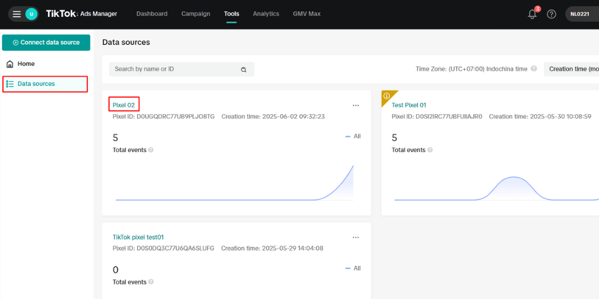The image size is (599, 299).
Task: Open the NL0221 account switcher
Action: (582, 14)
